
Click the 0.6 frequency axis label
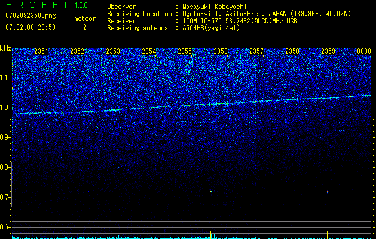[x=5, y=227]
